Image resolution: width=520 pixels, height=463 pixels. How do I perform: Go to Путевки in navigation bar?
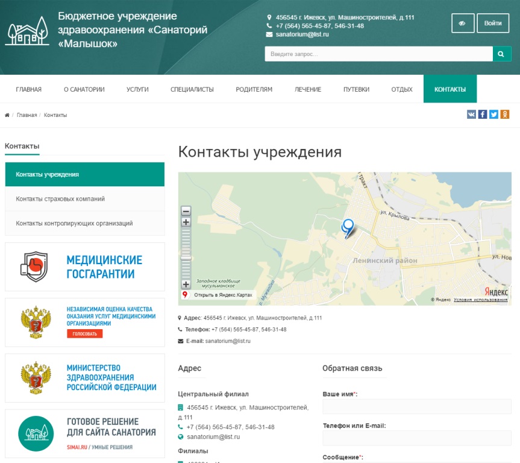(356, 89)
